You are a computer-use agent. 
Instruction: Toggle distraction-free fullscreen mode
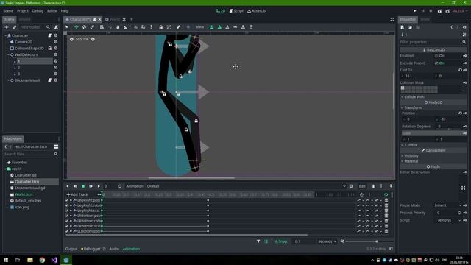[392, 19]
